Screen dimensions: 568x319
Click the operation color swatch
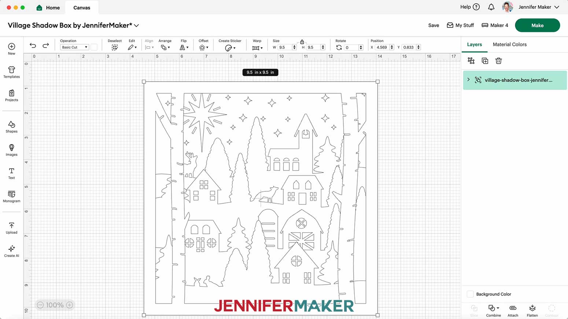pyautogui.click(x=94, y=47)
